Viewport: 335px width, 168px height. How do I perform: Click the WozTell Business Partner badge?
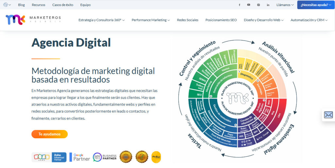(x=105, y=157)
